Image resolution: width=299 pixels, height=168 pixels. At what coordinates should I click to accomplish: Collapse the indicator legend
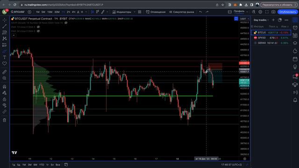tap(14, 35)
